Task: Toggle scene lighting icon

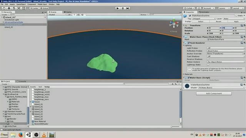Action: coord(74,15)
